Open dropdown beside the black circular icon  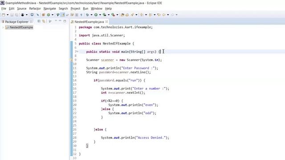click(x=27, y=15)
